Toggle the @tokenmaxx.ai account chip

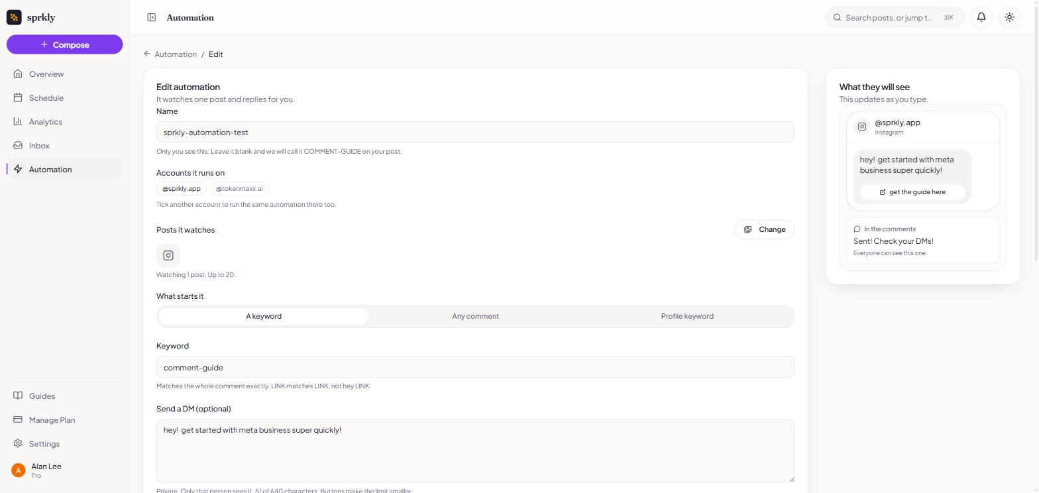click(x=239, y=189)
